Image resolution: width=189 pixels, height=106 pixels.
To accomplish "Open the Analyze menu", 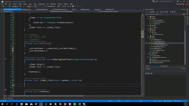I will 60,4.
